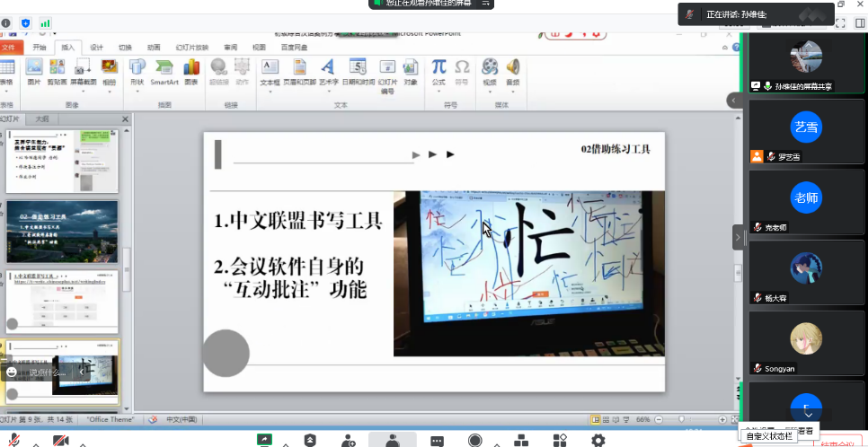Click the 大纲 (Outline) pane tab
Viewport: 868px width, 447px height.
41,118
